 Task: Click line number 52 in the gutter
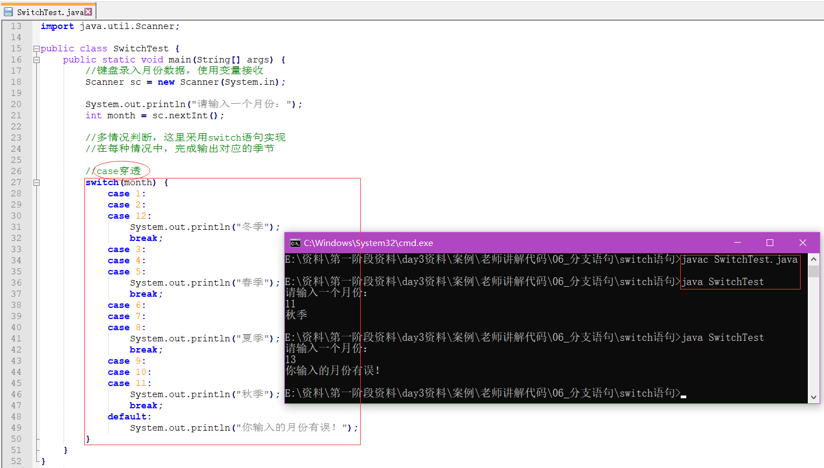[16, 461]
